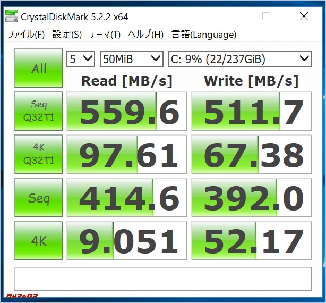326x303 pixels.
Task: Click the CrystalDiskMark app icon in title bar
Action: (x=12, y=16)
